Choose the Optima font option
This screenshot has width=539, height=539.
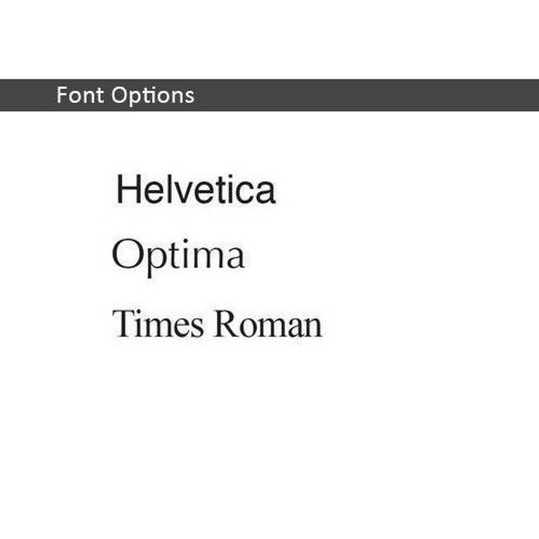click(x=178, y=256)
